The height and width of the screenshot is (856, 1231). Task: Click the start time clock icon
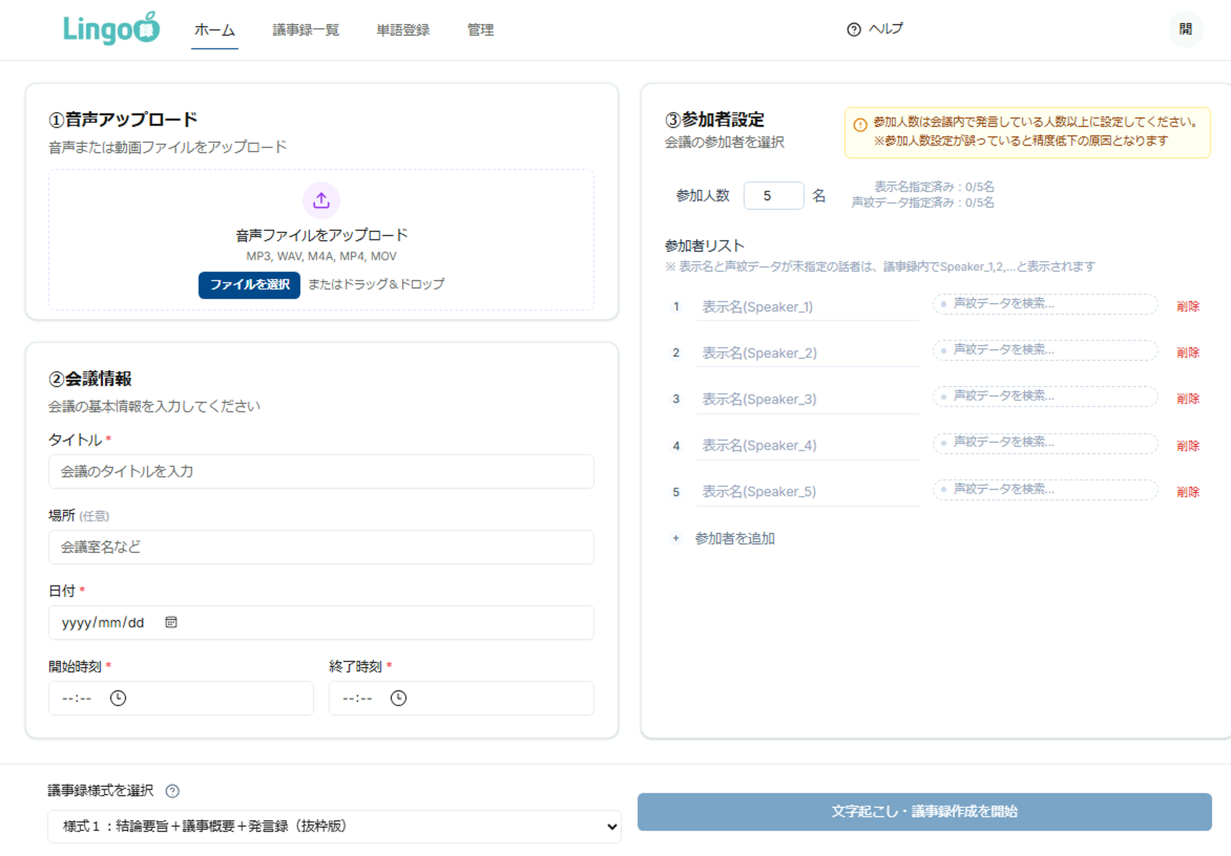coord(118,698)
